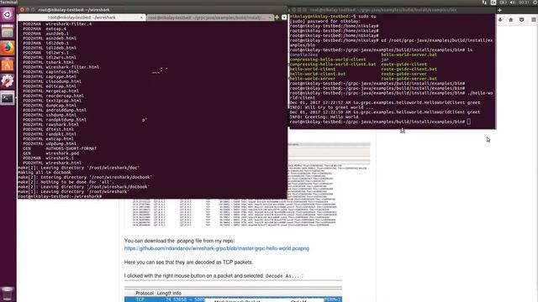Launch Firefox from the dock
This screenshot has height=302, width=538.
click(x=8, y=48)
